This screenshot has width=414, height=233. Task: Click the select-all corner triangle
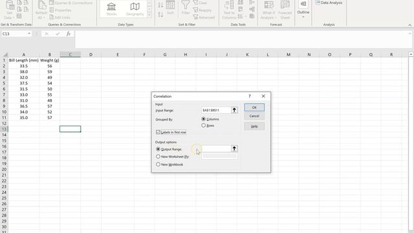pyautogui.click(x=5, y=54)
